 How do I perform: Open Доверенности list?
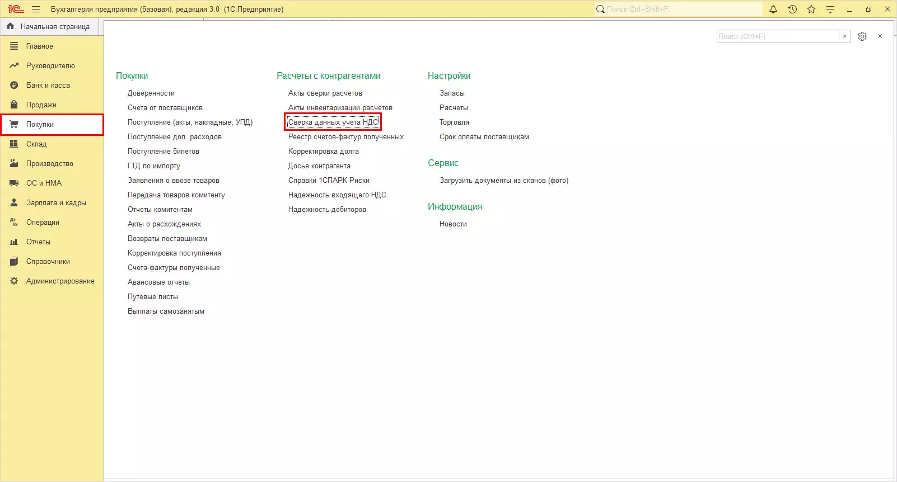(x=151, y=93)
